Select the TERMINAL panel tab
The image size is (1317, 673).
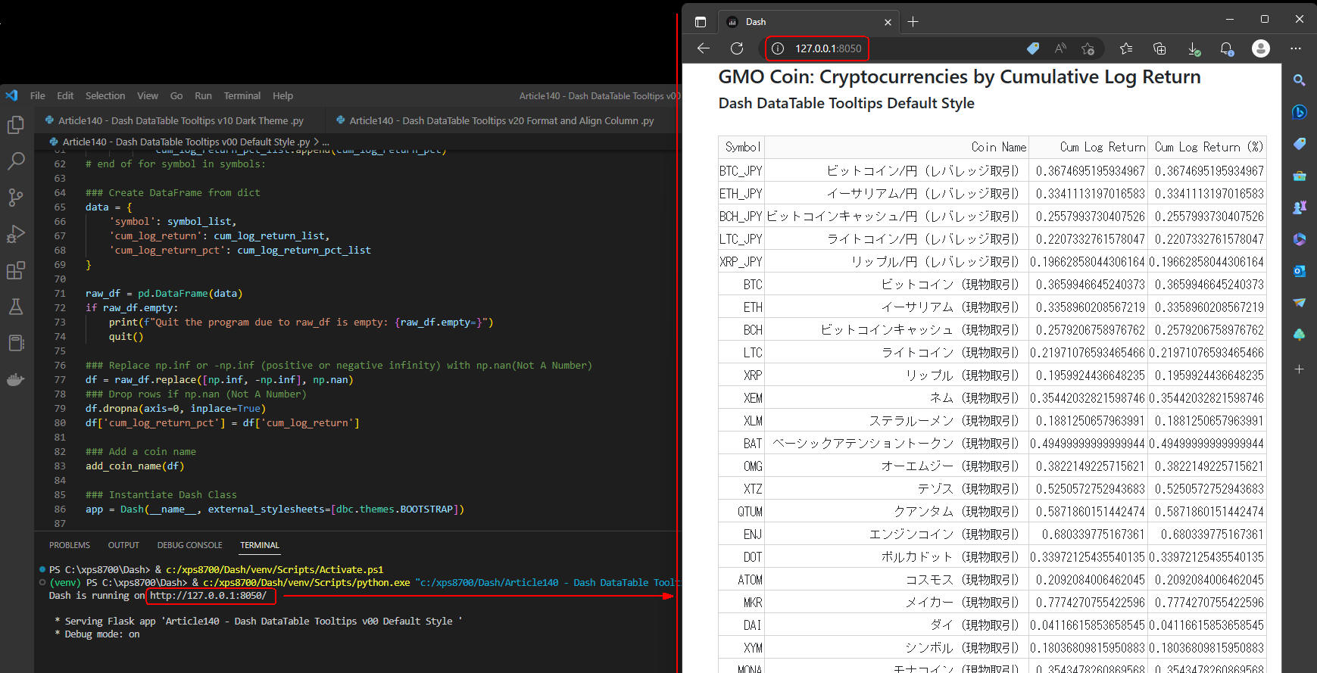click(x=260, y=545)
